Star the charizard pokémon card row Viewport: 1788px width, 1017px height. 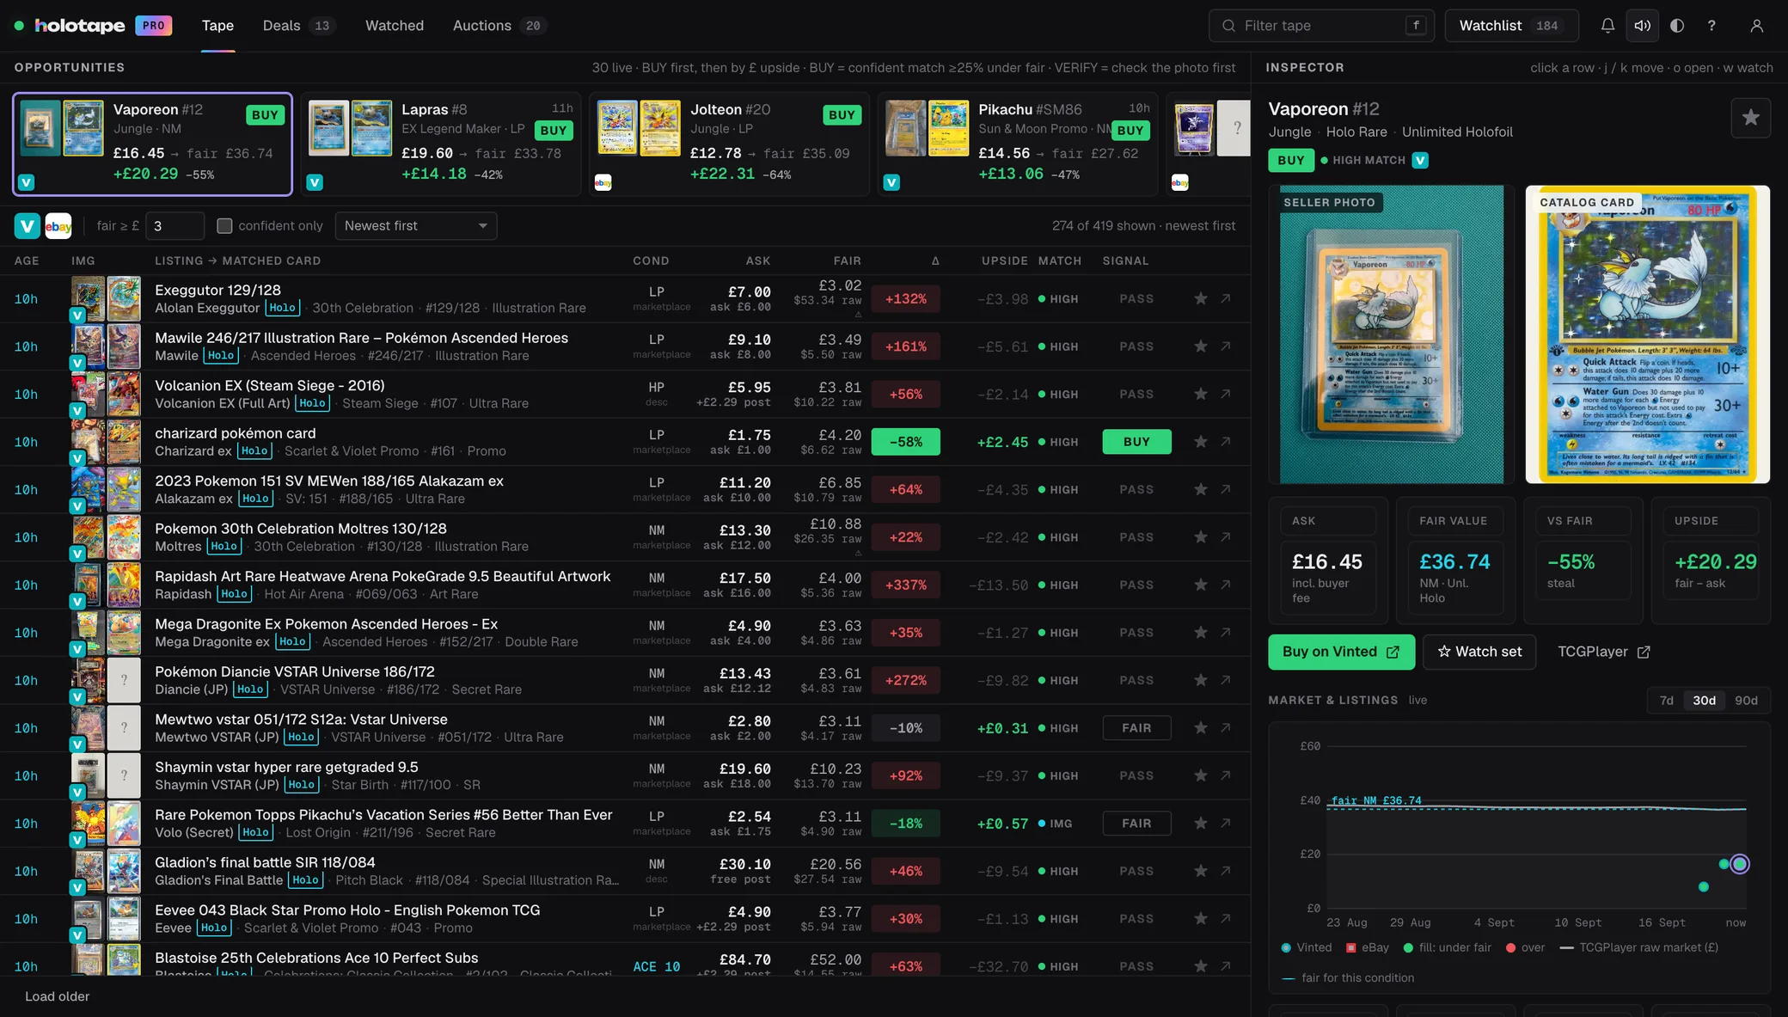coord(1201,442)
